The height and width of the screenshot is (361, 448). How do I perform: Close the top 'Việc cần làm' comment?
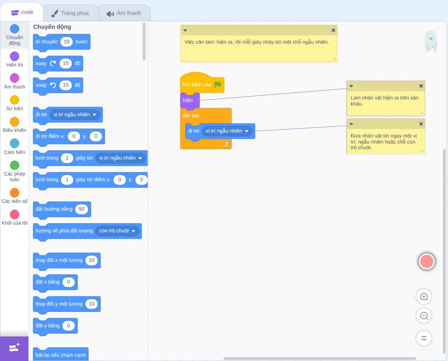[333, 30]
